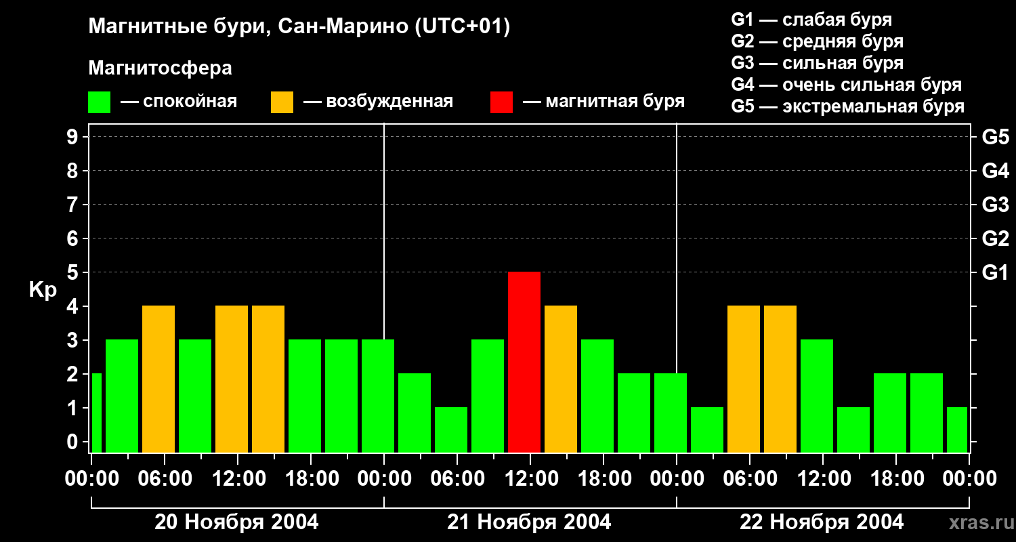Viewport: 1016px width, 542px height.
Task: Click the '22 Ноября 2004' date label
Action: [x=822, y=522]
